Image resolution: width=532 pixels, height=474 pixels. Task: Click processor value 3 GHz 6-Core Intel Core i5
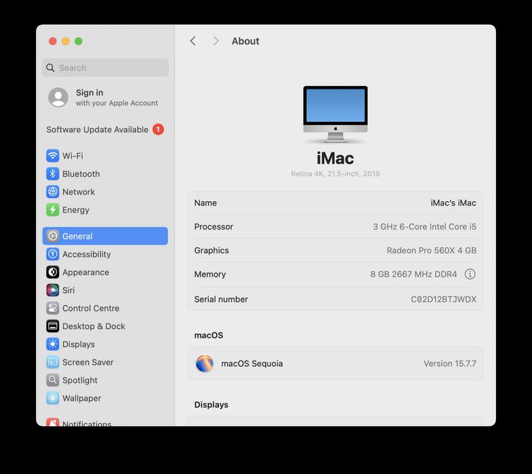click(x=424, y=226)
